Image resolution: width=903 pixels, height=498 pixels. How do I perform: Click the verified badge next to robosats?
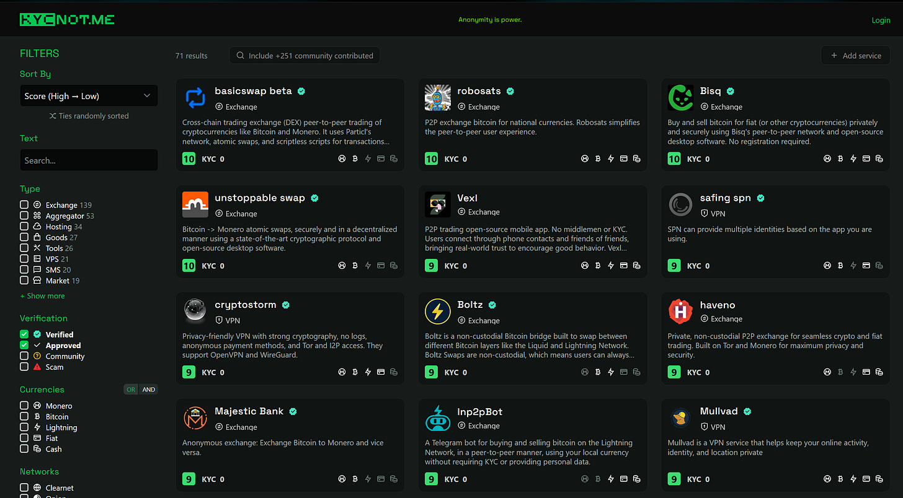pos(510,91)
